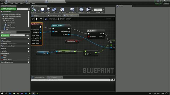Select the Attack variable
Viewport: 170px width, 95px height.
point(5,55)
